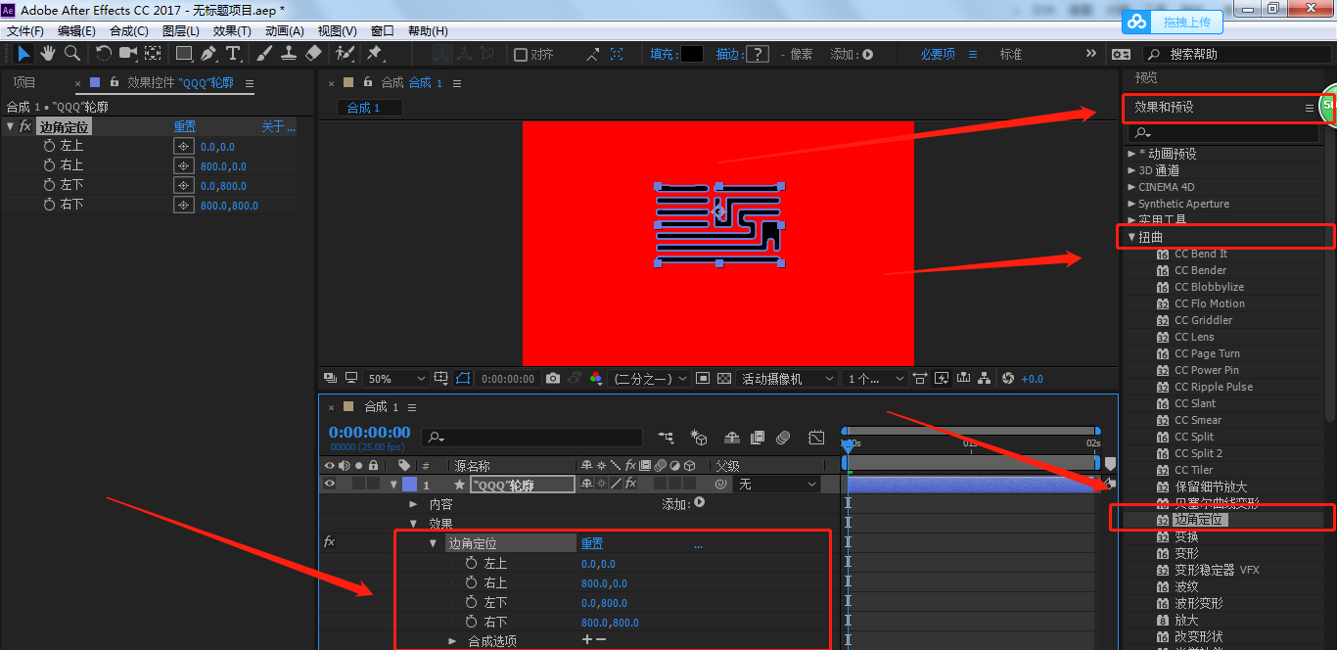Expand 合成选项 in the timeline
Image resolution: width=1337 pixels, height=650 pixels.
(x=452, y=641)
